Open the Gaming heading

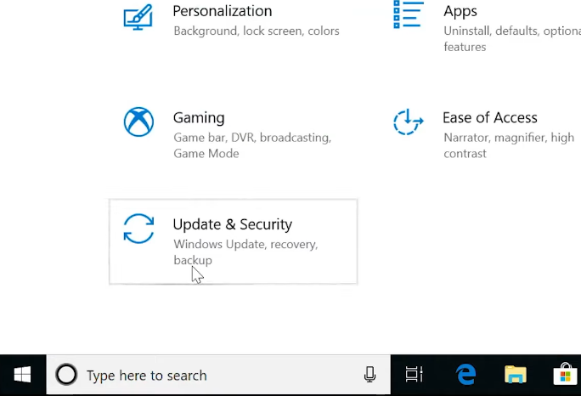coord(199,118)
